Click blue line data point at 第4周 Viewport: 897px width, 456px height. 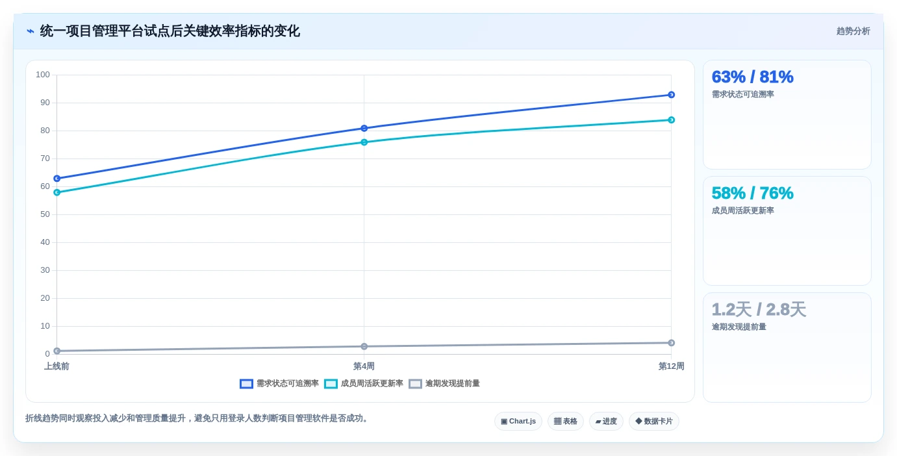tap(364, 129)
